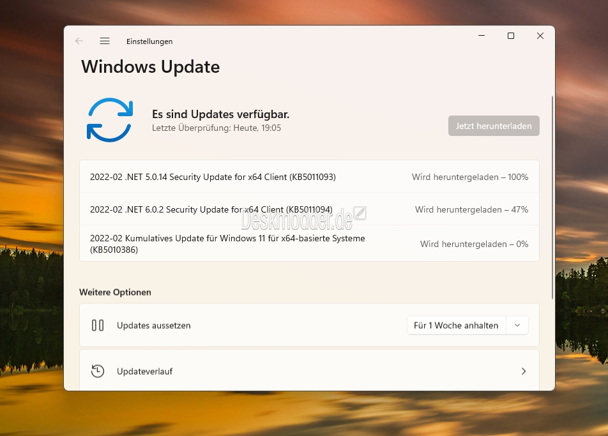Viewport: 608px width, 436px height.
Task: Open Updateverlauf using the right chevron
Action: point(524,372)
